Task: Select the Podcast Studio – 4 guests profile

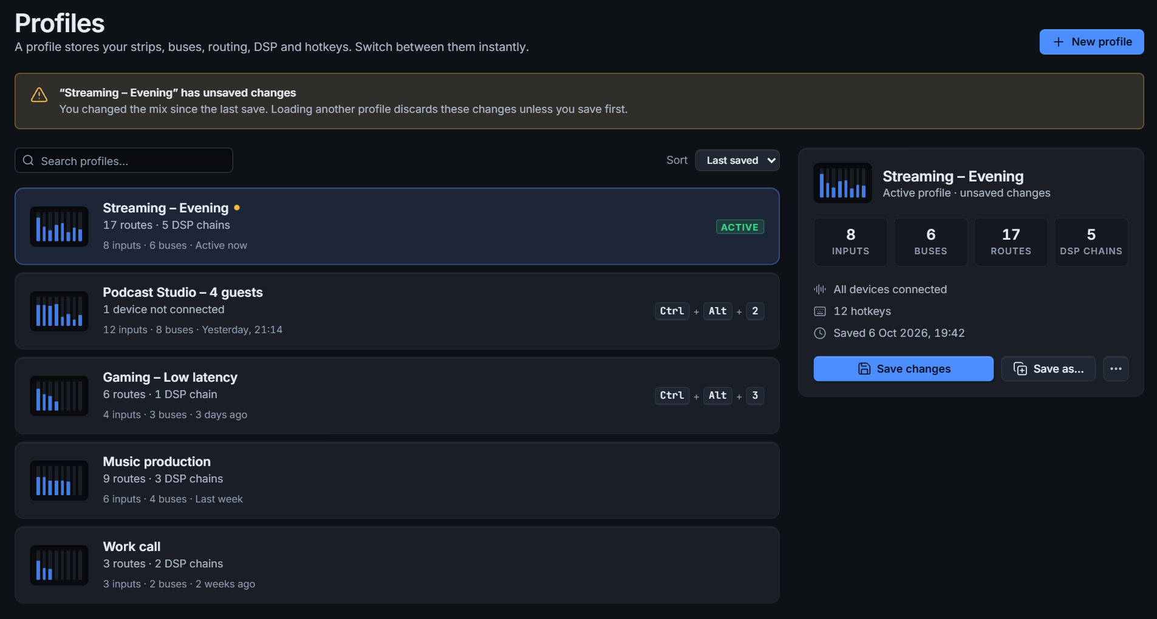Action: click(397, 311)
